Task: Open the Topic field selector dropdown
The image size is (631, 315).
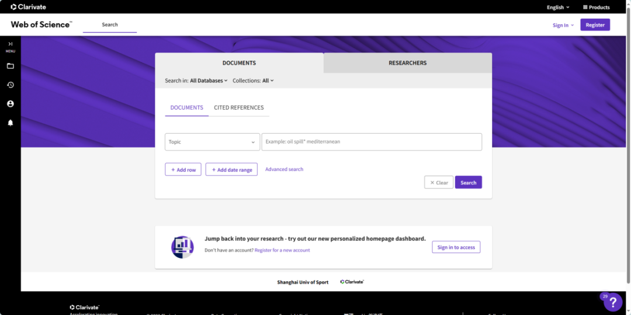Action: coord(213,142)
